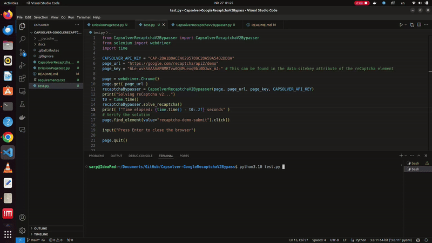
Task: Open errors and warnings count
Action: click(x=56, y=240)
